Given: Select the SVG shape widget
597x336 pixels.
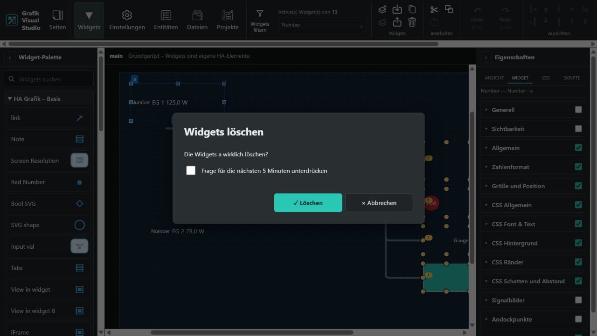Looking at the screenshot, I should tap(49, 225).
